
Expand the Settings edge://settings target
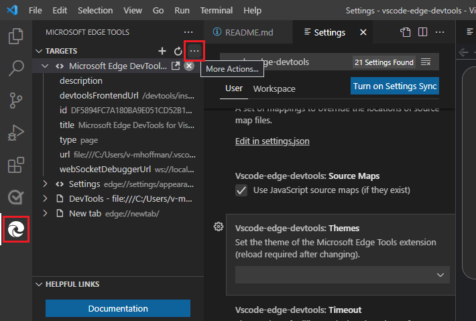[45, 184]
